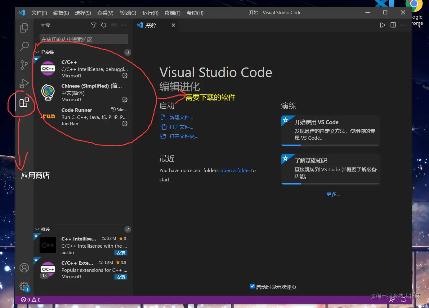Viewport: 429px width, 308px height.
Task: Refresh the extensions list
Action: 104,25
